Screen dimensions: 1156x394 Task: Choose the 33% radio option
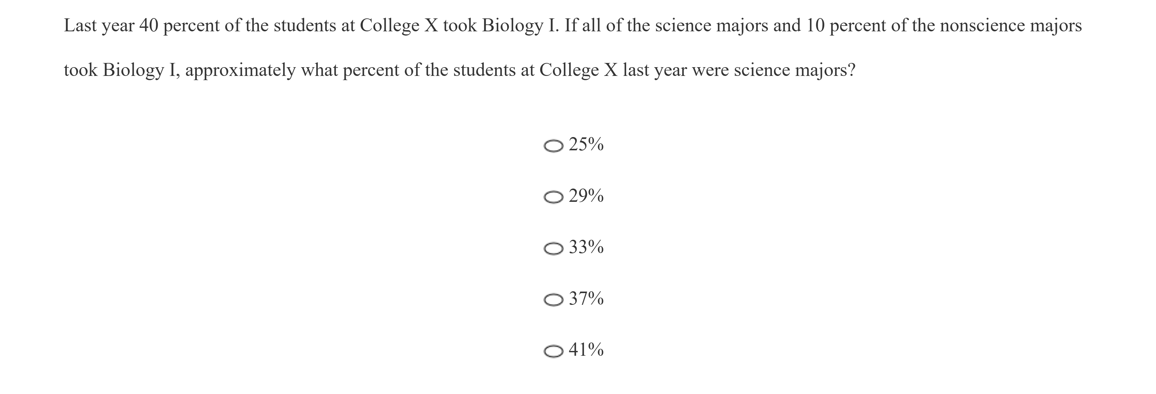[x=553, y=248]
